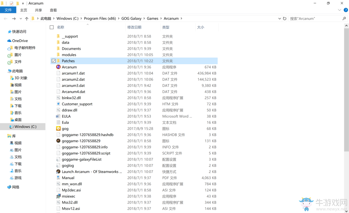
Task: Expand the ribbon with the chevron
Action: (x=340, y=10)
